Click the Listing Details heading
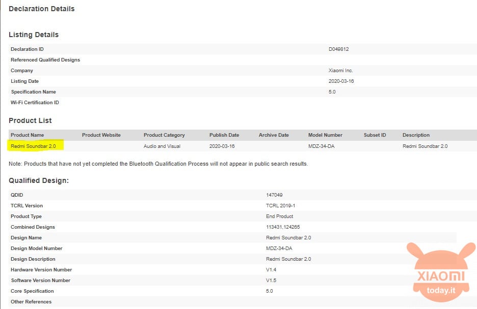This screenshot has width=477, height=309. coord(34,35)
